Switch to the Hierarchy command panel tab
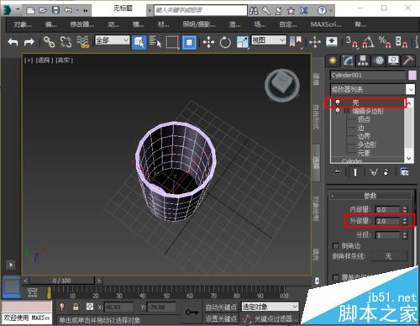 (x=363, y=60)
